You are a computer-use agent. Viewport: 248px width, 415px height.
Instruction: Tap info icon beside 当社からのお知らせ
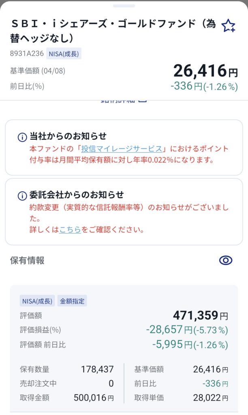(22, 137)
